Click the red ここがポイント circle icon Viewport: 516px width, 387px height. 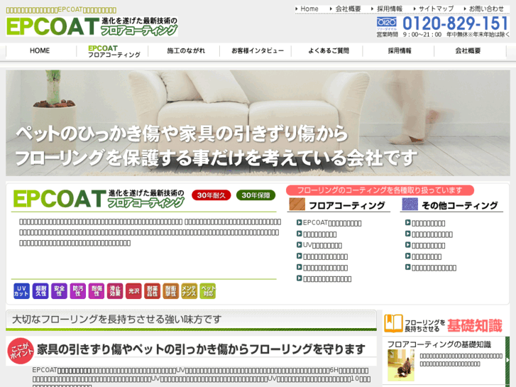pos(21,351)
